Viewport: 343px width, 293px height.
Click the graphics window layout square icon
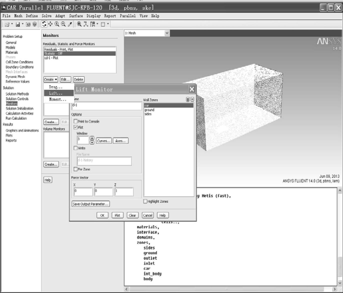coord(103,24)
